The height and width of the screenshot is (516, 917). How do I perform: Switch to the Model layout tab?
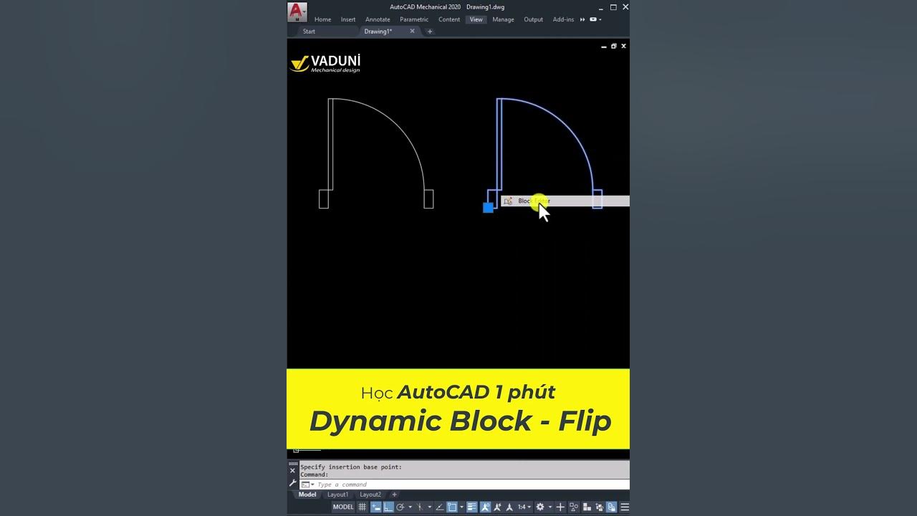307,494
